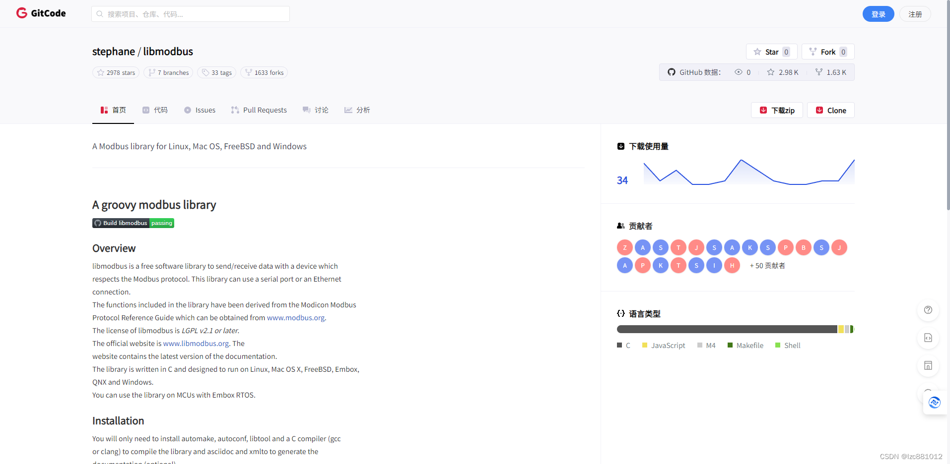
Task: Click the search magnifier icon
Action: point(100,14)
